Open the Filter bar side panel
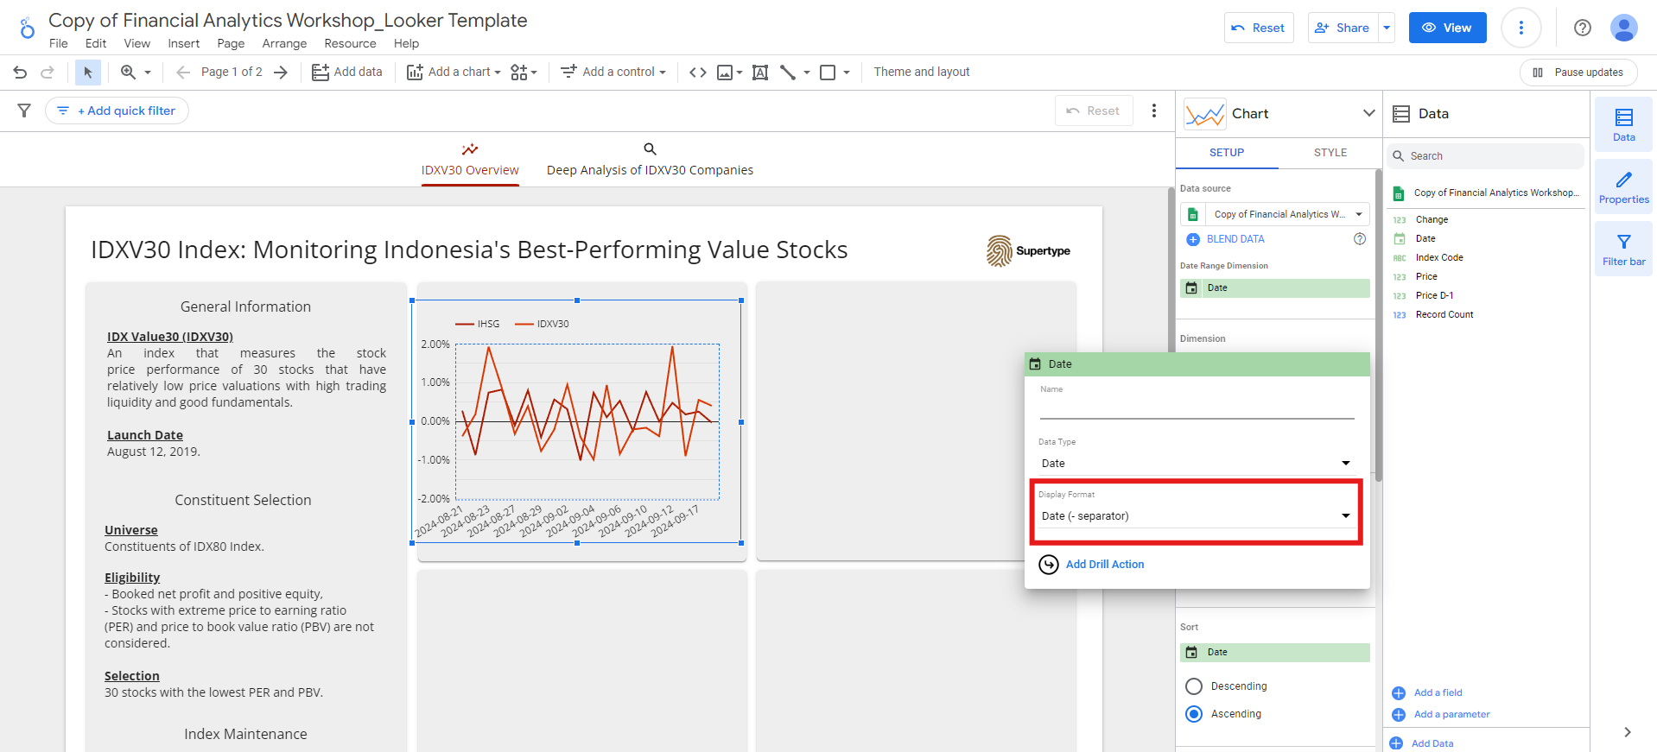1657x752 pixels. click(1623, 249)
